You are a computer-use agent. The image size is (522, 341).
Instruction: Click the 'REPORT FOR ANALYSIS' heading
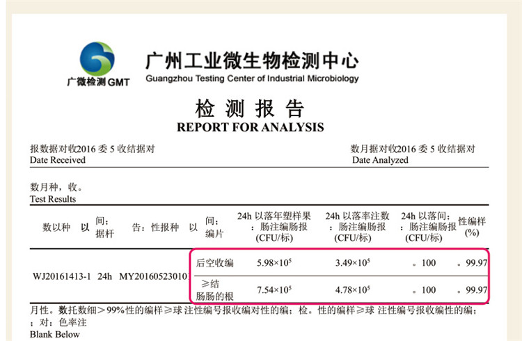[250, 127]
